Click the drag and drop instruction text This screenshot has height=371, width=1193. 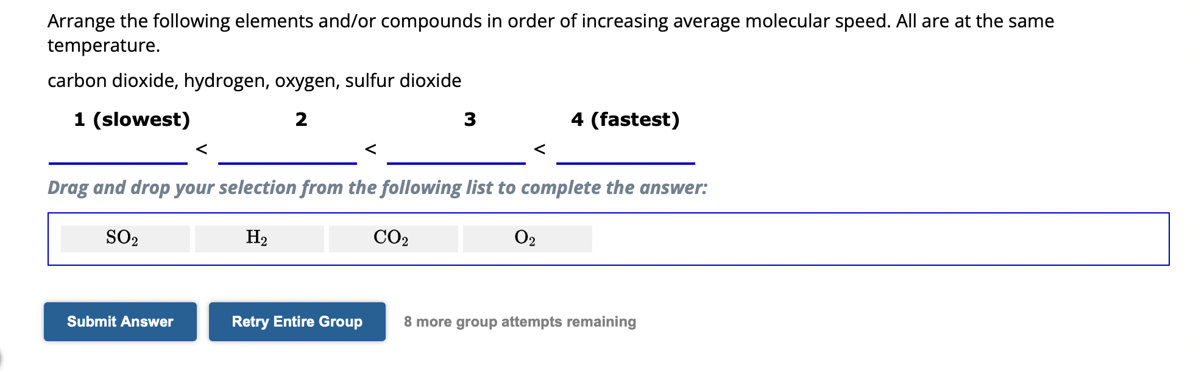tap(377, 187)
